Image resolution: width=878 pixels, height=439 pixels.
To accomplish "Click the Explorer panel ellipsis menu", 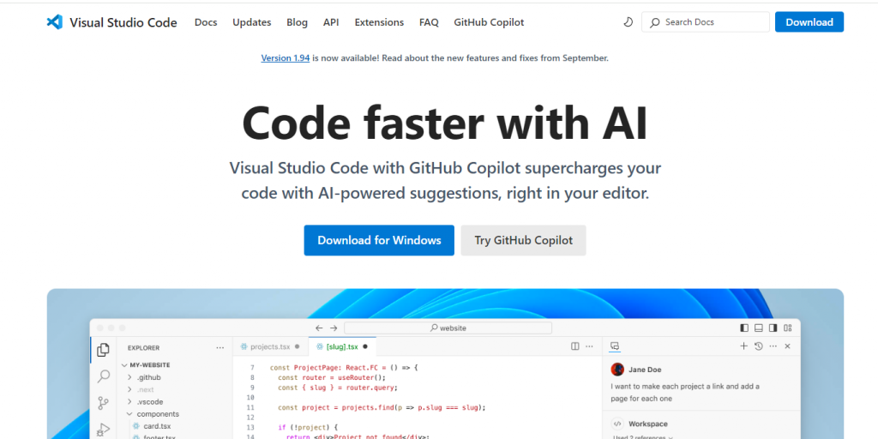I will (x=220, y=348).
